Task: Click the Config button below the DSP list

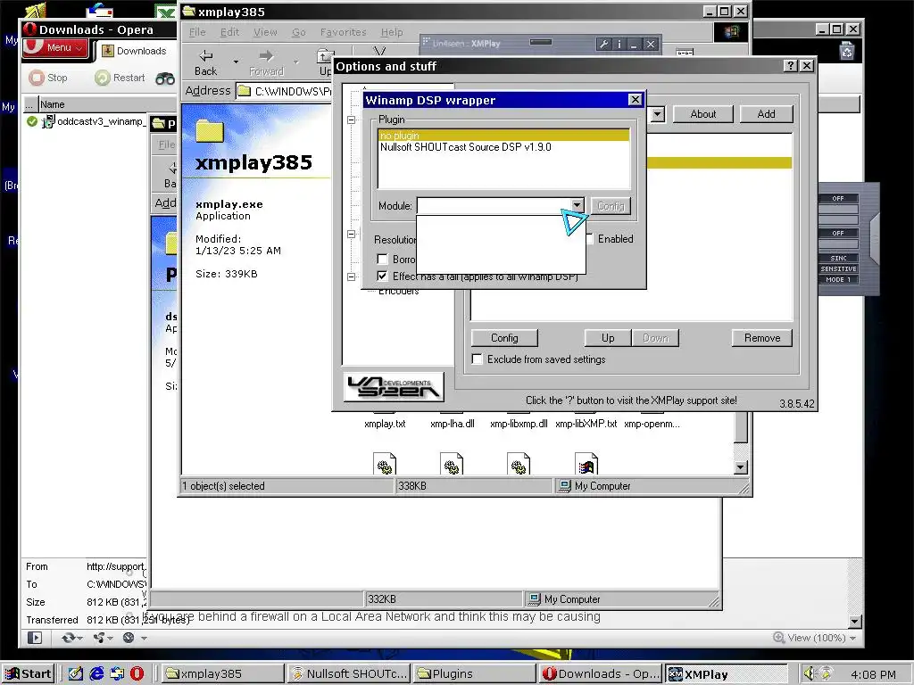Action: coord(504,338)
